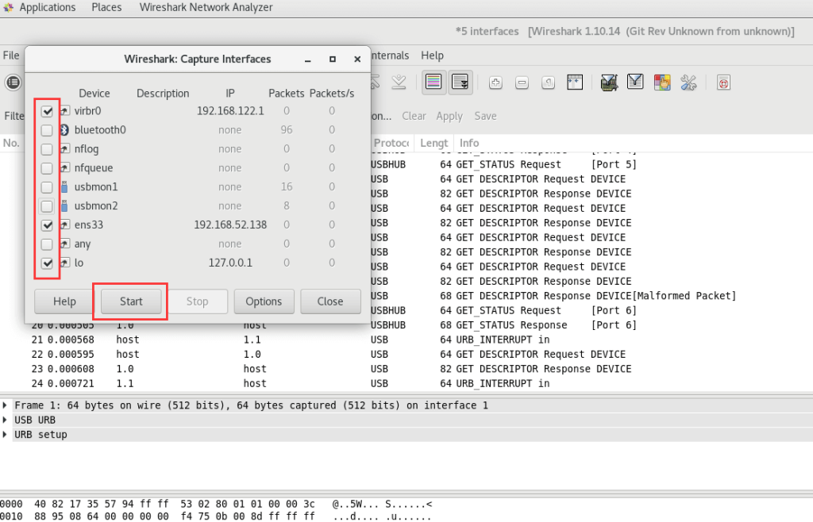Select packet row number 24
This screenshot has height=522, width=813.
tap(406, 384)
